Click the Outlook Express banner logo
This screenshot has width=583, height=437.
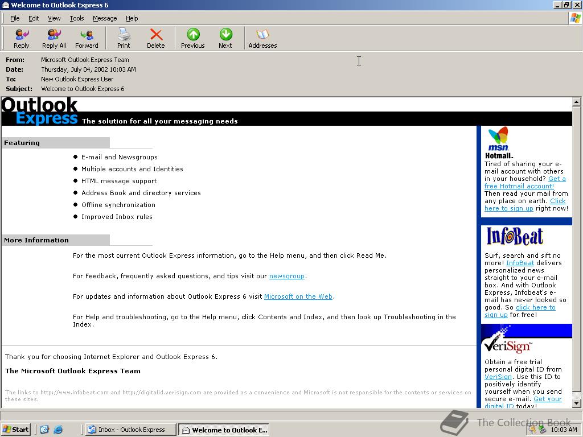click(40, 111)
